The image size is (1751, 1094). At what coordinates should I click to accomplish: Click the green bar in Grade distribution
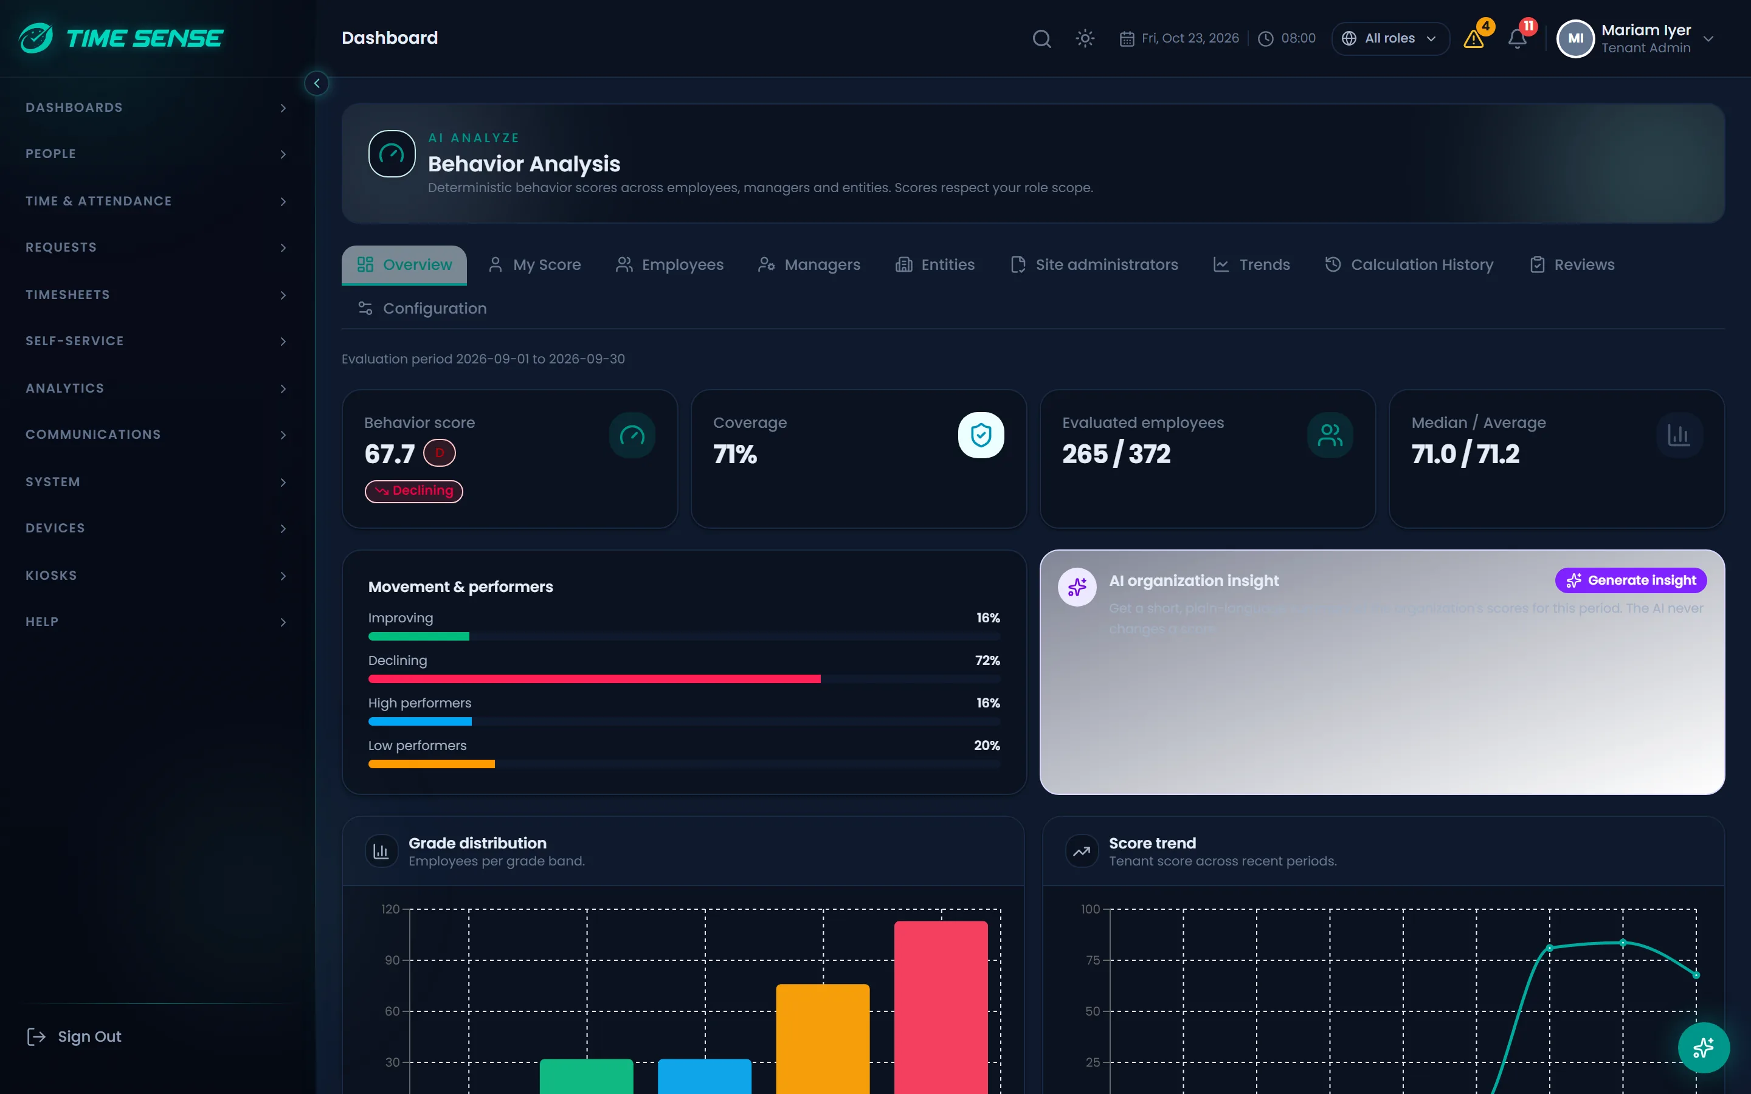click(586, 1076)
